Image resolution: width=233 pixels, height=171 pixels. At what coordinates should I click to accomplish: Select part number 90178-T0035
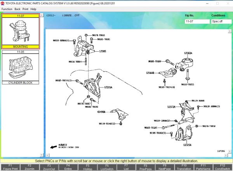point(99,35)
